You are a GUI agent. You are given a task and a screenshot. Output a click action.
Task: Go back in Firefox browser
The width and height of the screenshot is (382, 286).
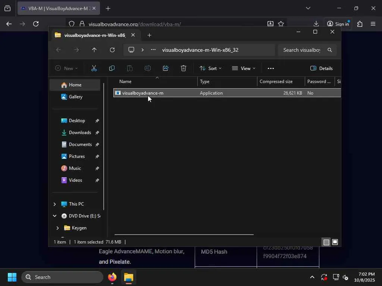(9, 24)
